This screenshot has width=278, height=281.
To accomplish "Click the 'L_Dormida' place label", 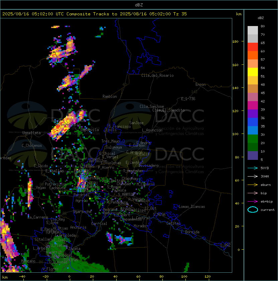I will [190, 232].
